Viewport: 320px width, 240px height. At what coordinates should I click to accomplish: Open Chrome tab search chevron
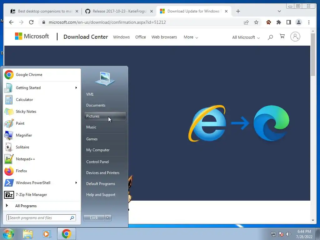click(279, 11)
